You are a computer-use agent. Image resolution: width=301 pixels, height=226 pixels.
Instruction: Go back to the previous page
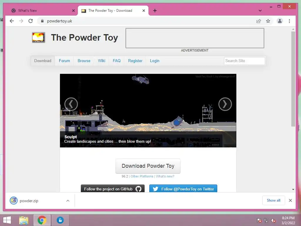click(12, 21)
